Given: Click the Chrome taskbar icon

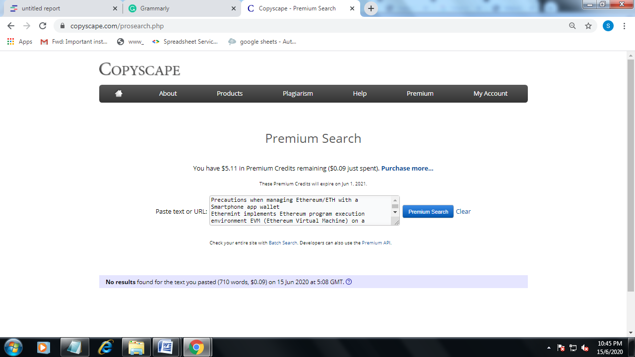Looking at the screenshot, I should point(196,348).
